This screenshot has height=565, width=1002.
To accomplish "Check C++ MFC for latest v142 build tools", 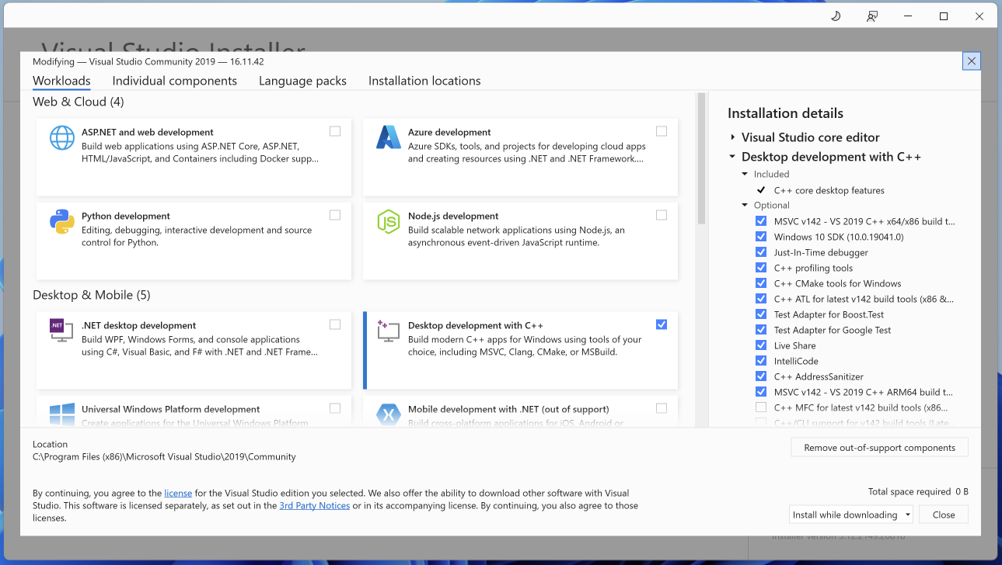I will coord(761,407).
